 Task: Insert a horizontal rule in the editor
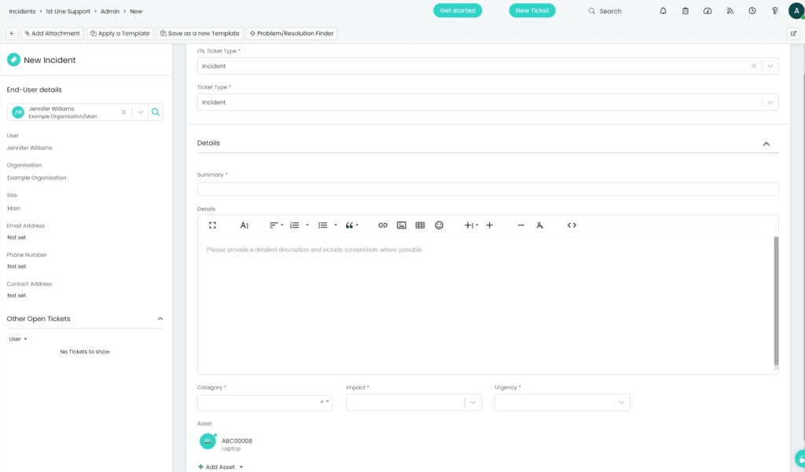(x=520, y=225)
